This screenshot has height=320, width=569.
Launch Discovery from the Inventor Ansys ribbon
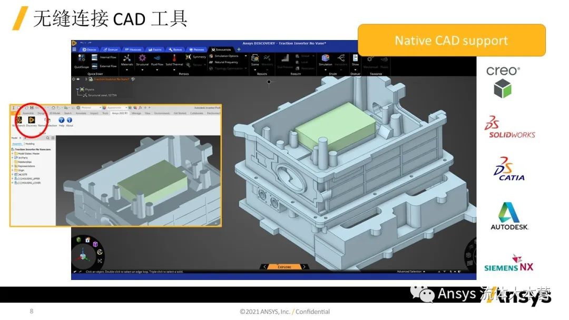click(x=32, y=121)
